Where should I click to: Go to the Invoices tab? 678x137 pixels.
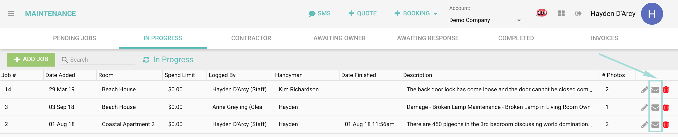604,38
